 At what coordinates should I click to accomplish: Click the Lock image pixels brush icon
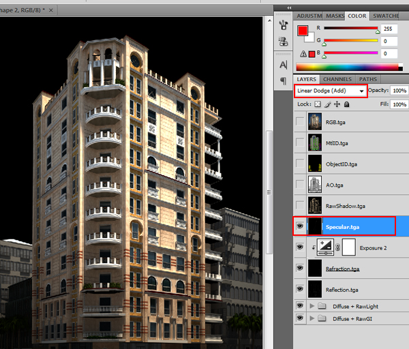pos(327,104)
